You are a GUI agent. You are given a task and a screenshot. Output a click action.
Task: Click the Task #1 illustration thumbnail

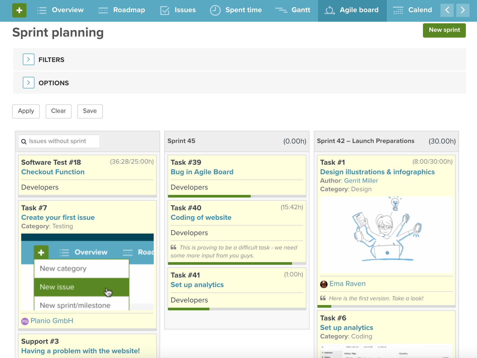pyautogui.click(x=386, y=235)
